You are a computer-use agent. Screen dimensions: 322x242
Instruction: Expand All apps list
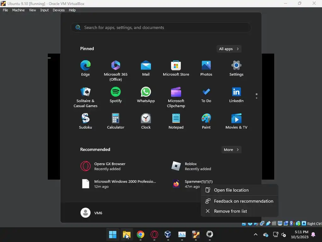pyautogui.click(x=229, y=49)
